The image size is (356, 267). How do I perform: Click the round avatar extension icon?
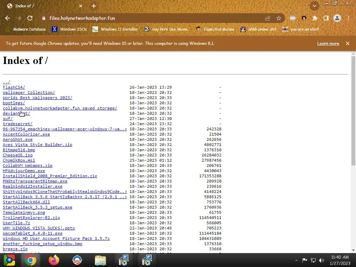coord(304,18)
